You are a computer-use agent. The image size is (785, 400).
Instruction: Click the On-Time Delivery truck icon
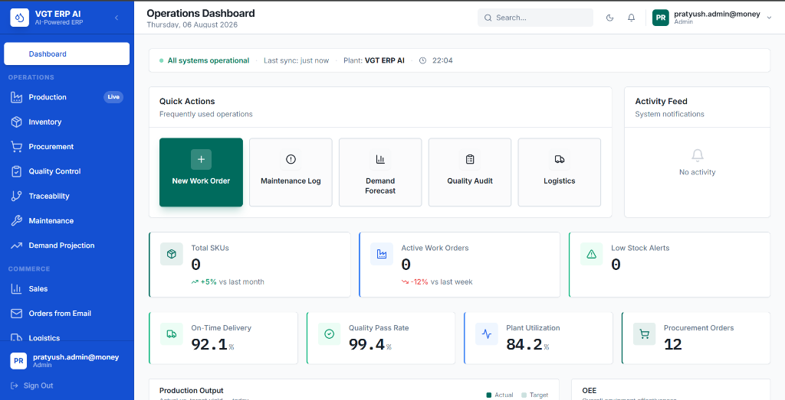point(172,333)
